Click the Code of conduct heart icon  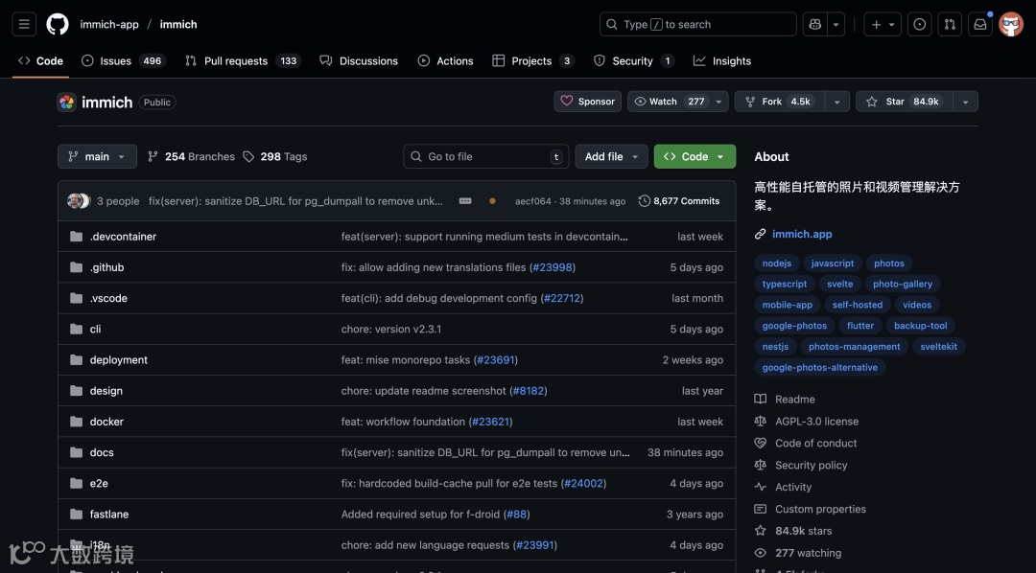761,443
